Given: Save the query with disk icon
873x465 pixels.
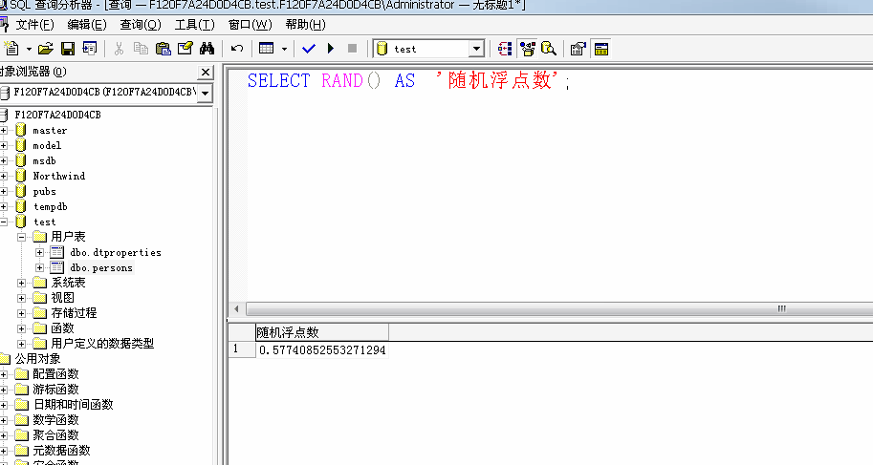Looking at the screenshot, I should pos(68,49).
